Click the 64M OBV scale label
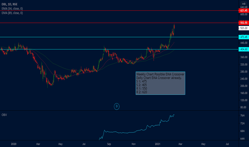The image size is (249, 147). (243, 139)
